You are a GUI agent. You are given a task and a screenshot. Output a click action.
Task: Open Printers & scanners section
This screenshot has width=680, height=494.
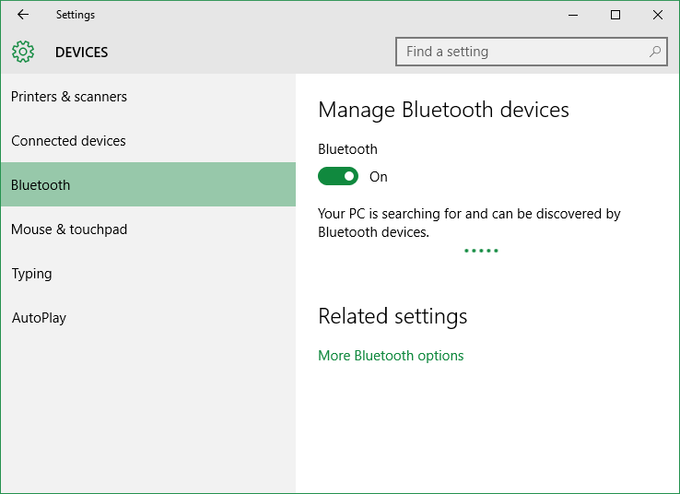148,96
